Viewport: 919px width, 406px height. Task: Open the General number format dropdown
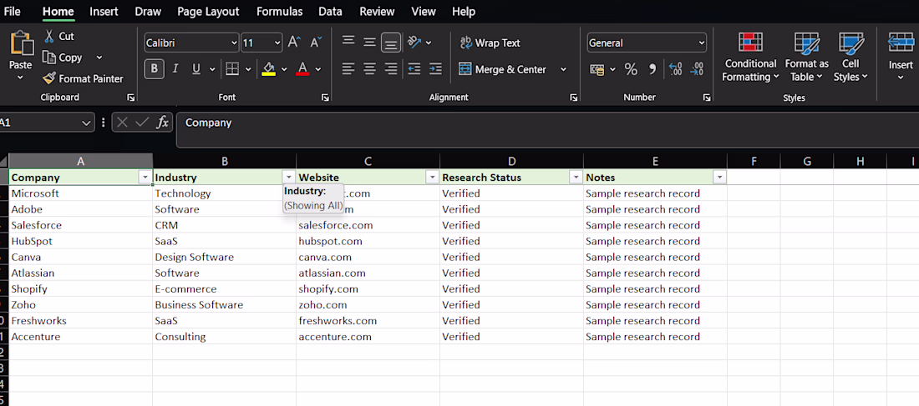(702, 43)
